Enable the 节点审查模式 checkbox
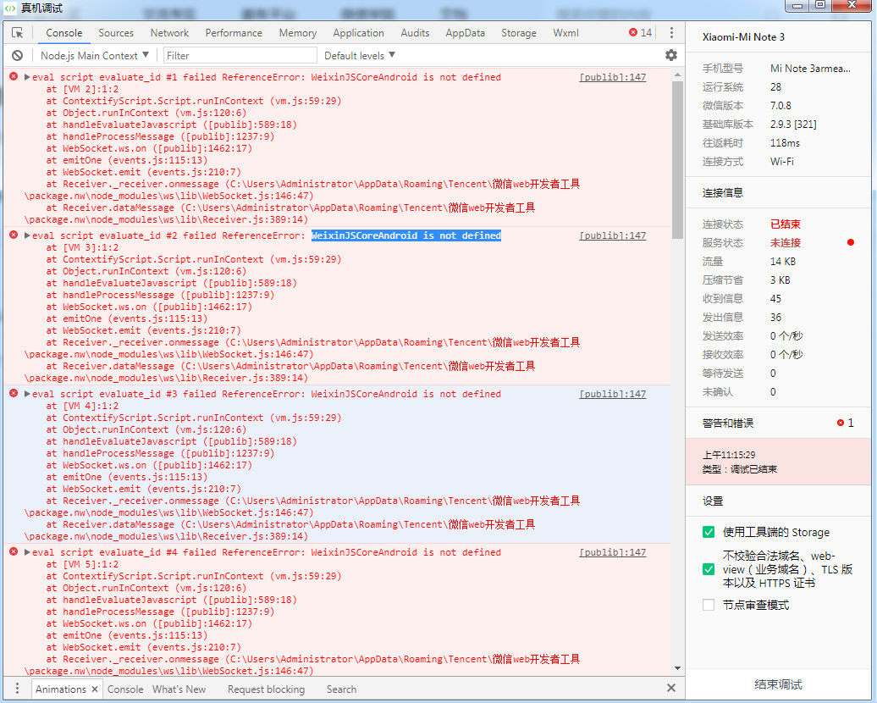This screenshot has width=877, height=703. [x=709, y=605]
